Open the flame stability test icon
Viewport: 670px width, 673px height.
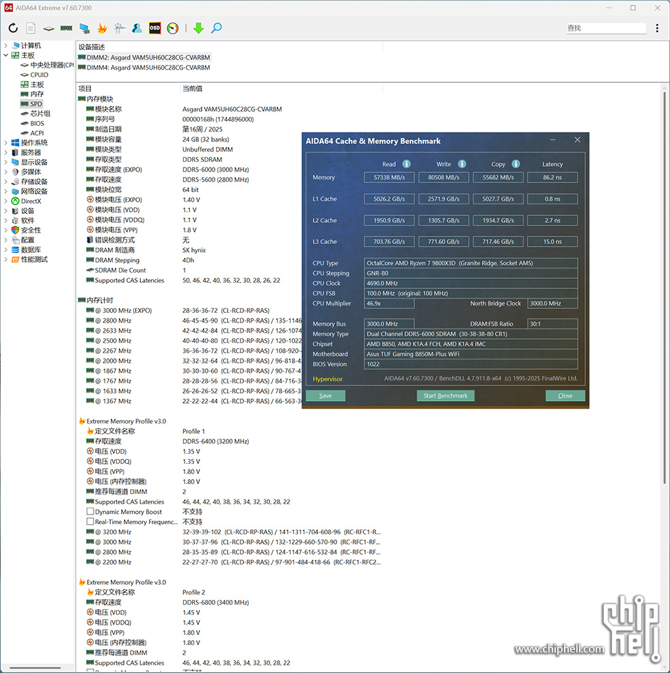tap(103, 28)
